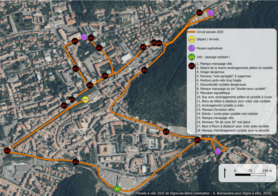Image resolution: width=278 pixels, height=196 pixels.
Task: Select black bike marker number 2
Action: (x=76, y=162)
